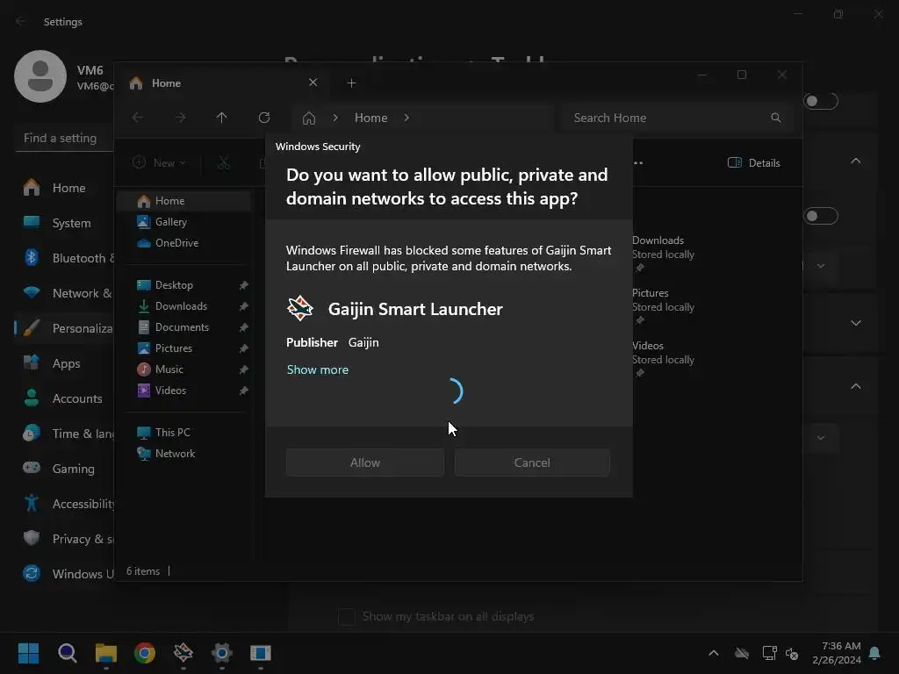Open File Explorer from the taskbar

point(106,653)
